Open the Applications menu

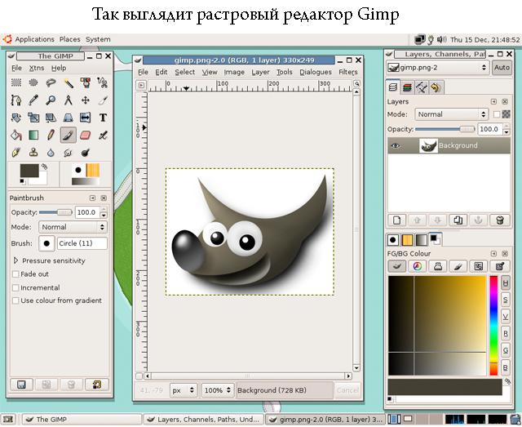[34, 39]
